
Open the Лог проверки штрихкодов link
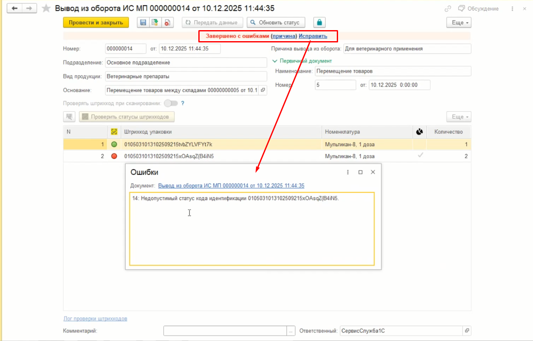coord(95,319)
